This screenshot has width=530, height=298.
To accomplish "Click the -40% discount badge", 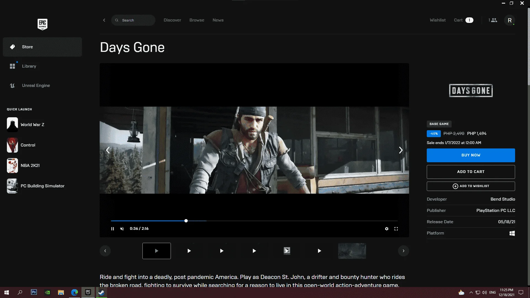I will tap(434, 134).
